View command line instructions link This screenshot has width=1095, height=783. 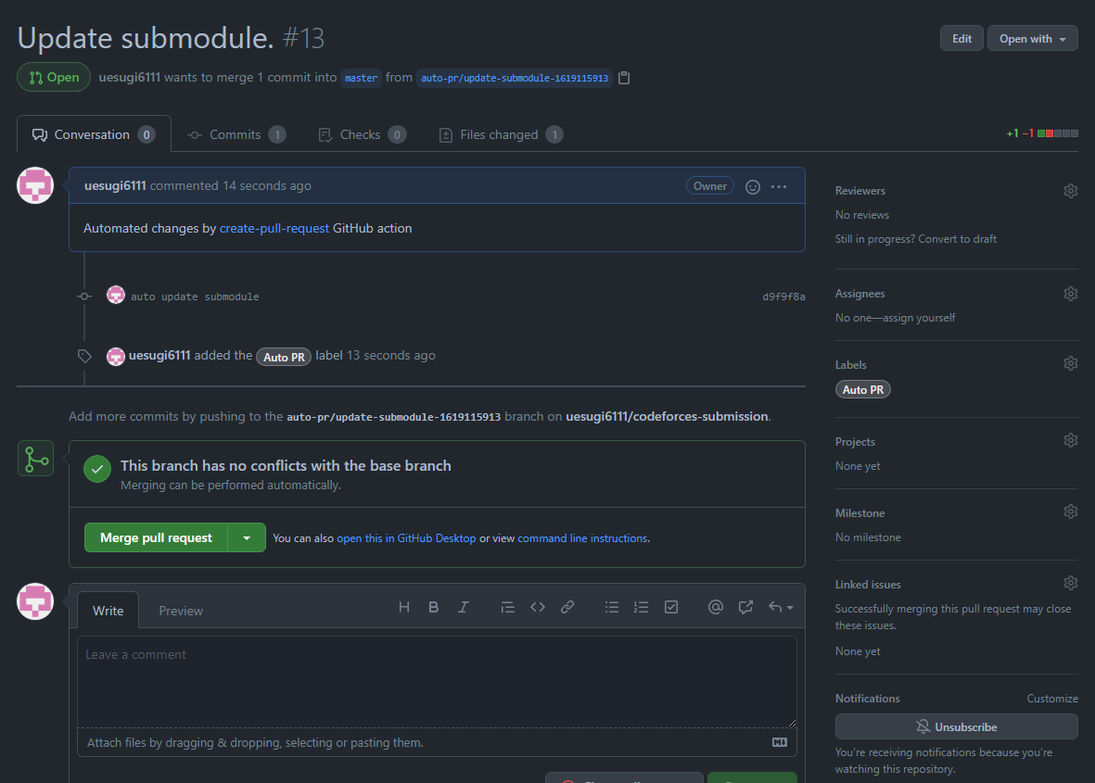(581, 538)
